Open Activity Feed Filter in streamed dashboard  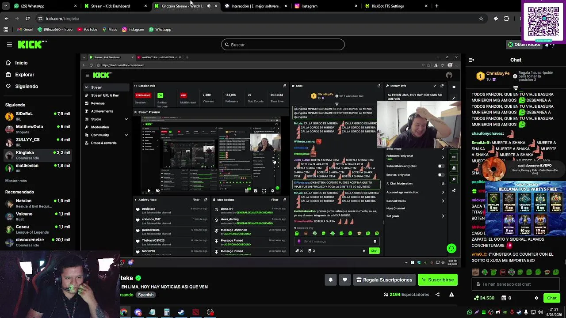pyautogui.click(x=196, y=200)
